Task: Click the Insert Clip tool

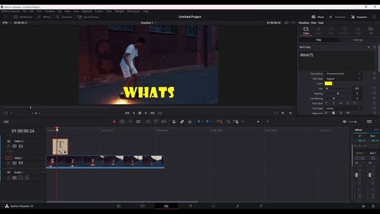Action: coord(148,121)
